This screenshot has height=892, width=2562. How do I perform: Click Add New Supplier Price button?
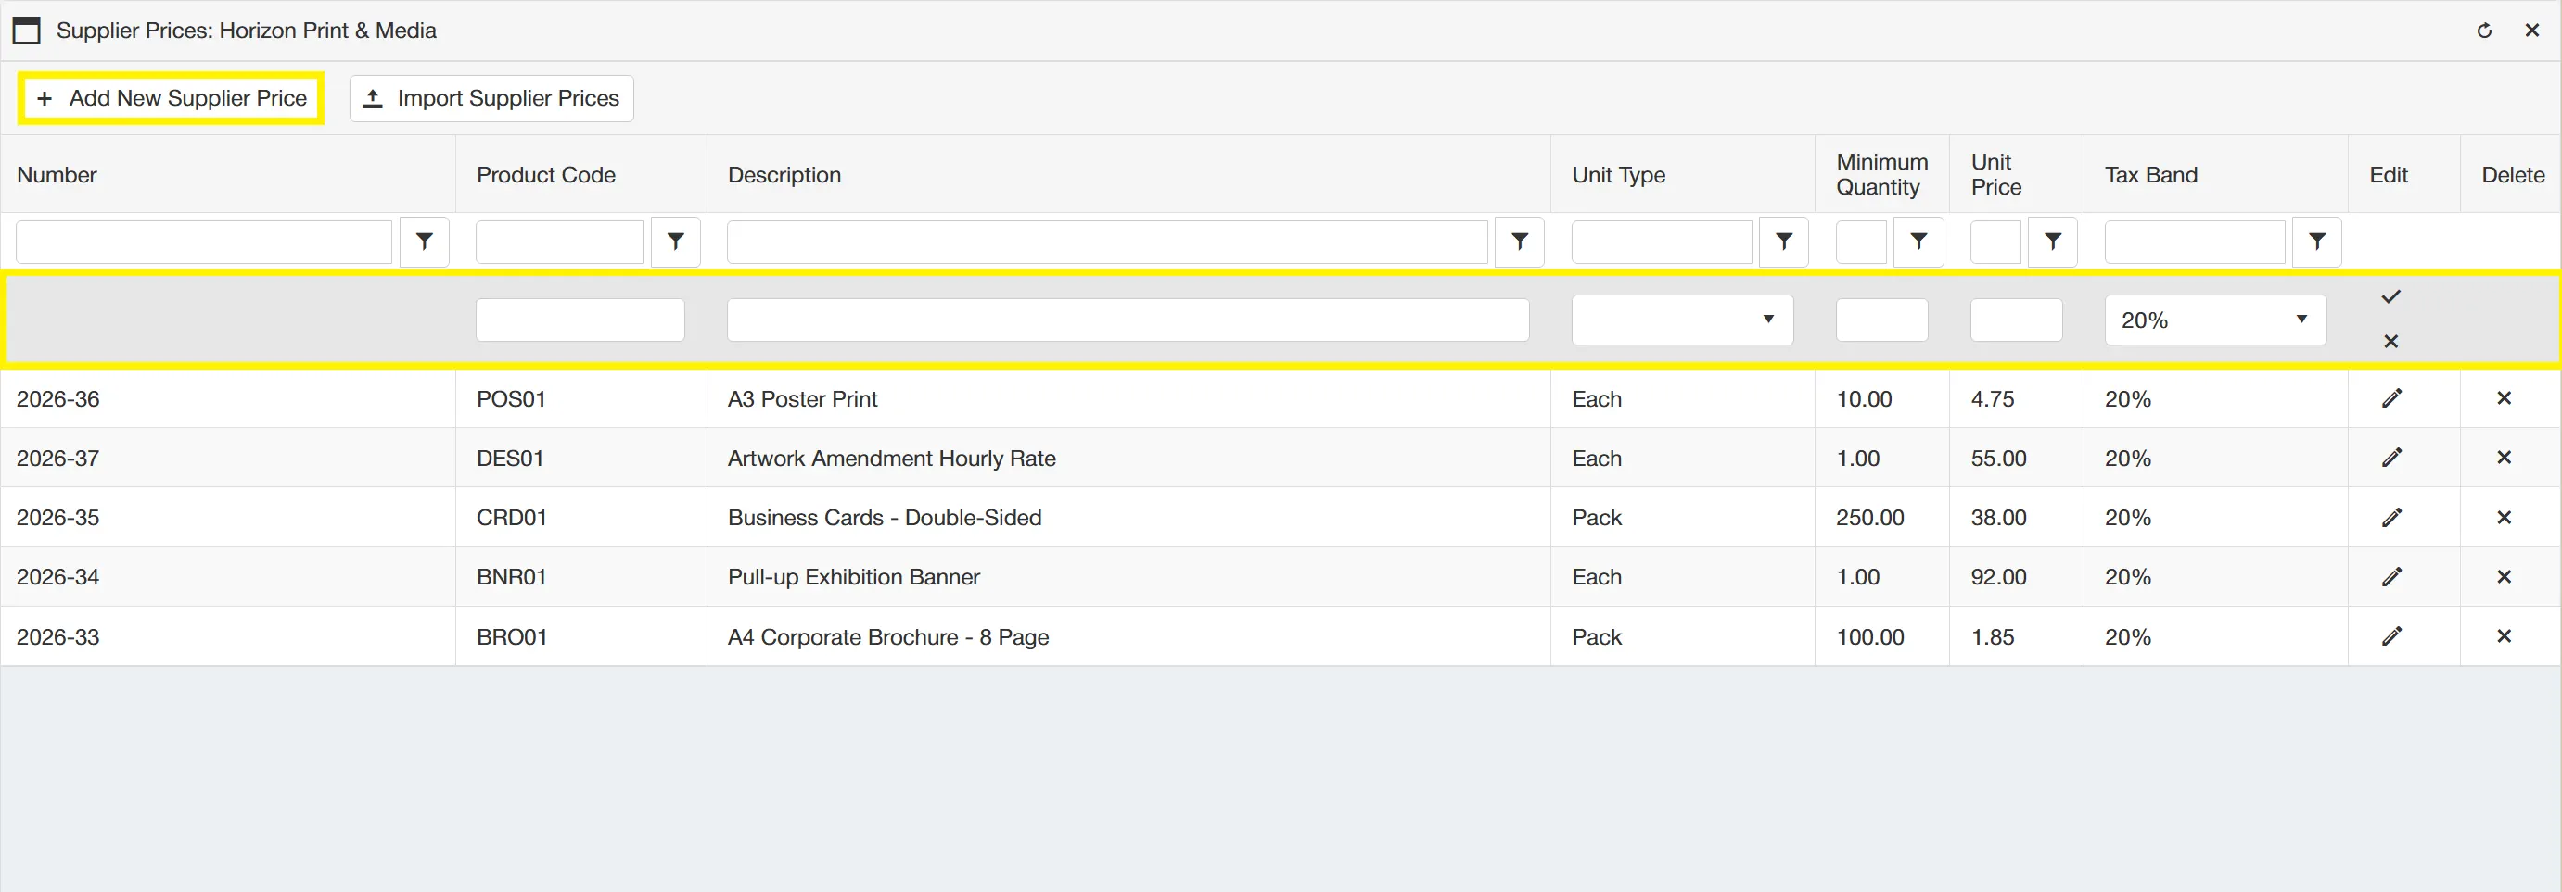click(x=171, y=98)
